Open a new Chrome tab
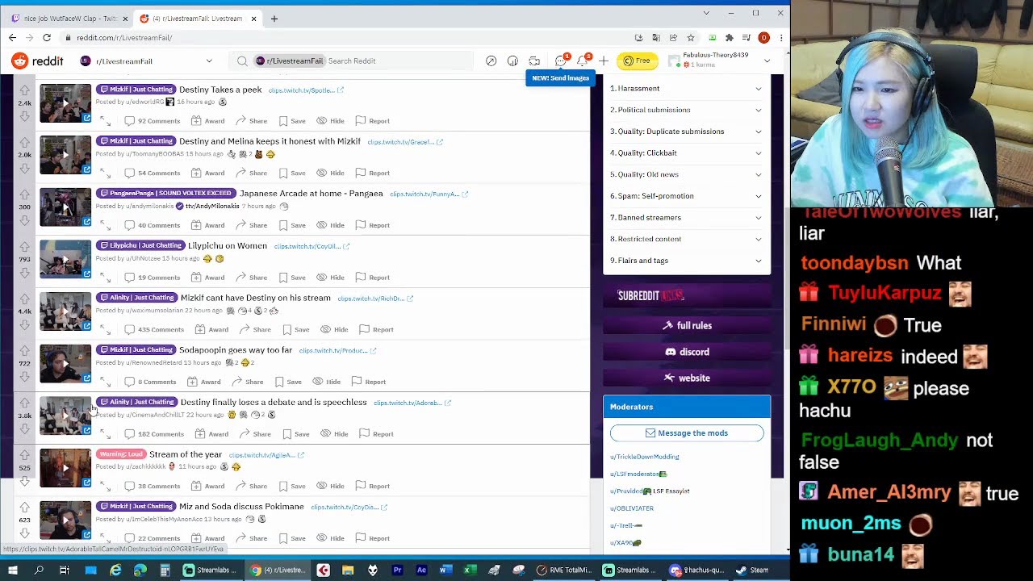This screenshot has height=581, width=1033. tap(274, 19)
